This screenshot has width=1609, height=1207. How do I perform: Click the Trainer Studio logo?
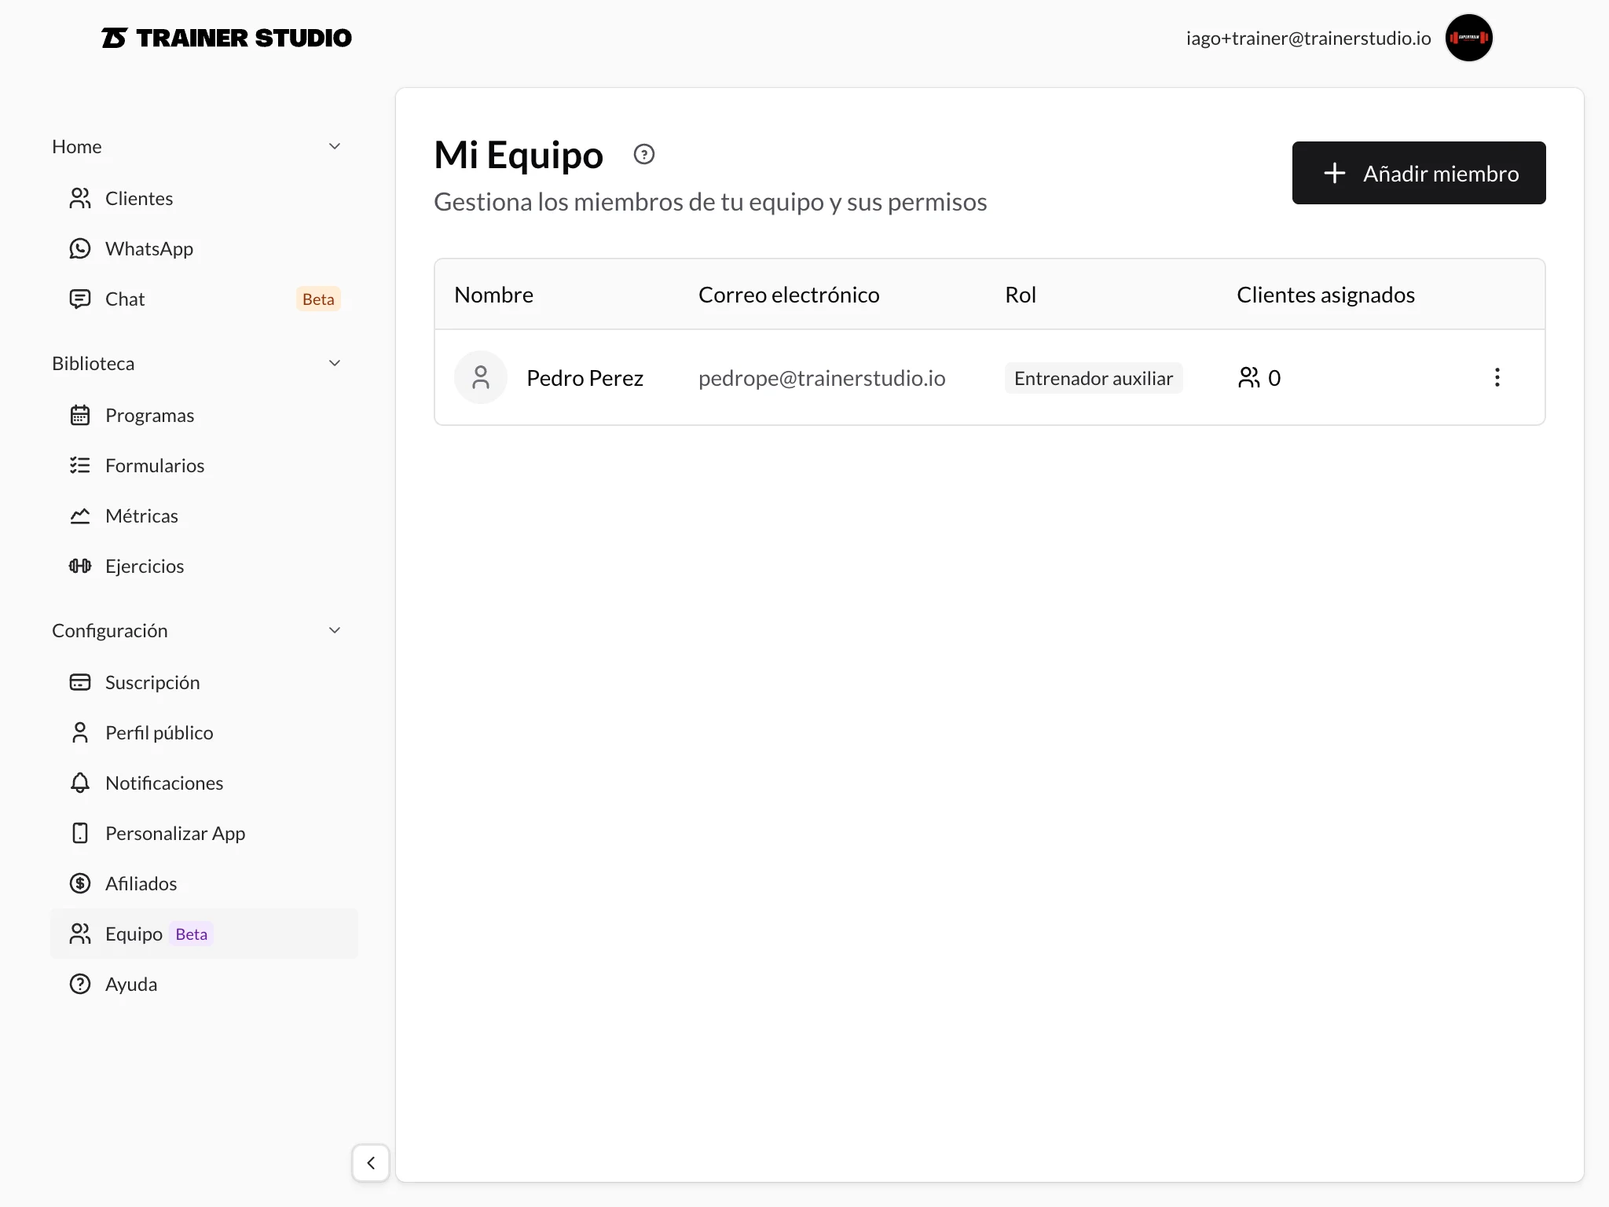226,38
